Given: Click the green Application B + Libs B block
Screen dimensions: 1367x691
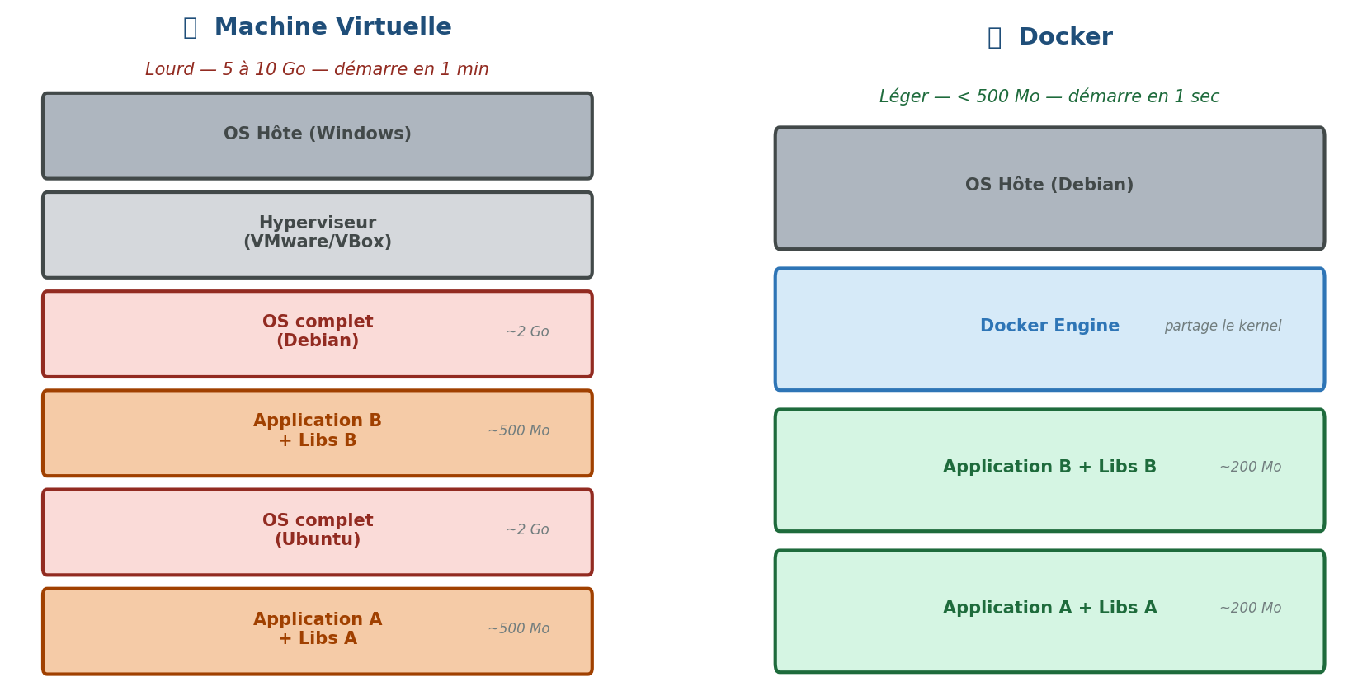Looking at the screenshot, I should (x=1049, y=468).
